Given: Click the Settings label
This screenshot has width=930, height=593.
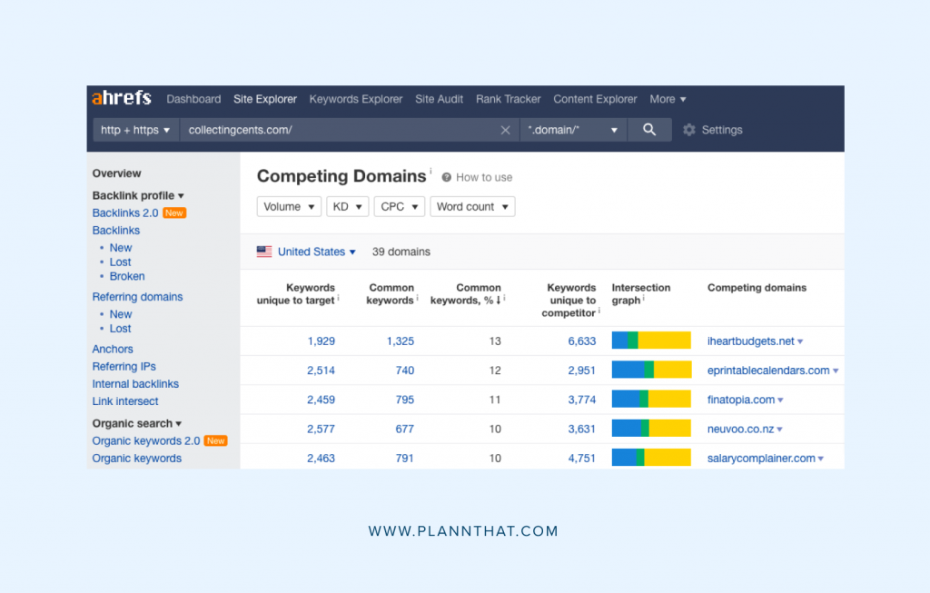Looking at the screenshot, I should click(722, 130).
